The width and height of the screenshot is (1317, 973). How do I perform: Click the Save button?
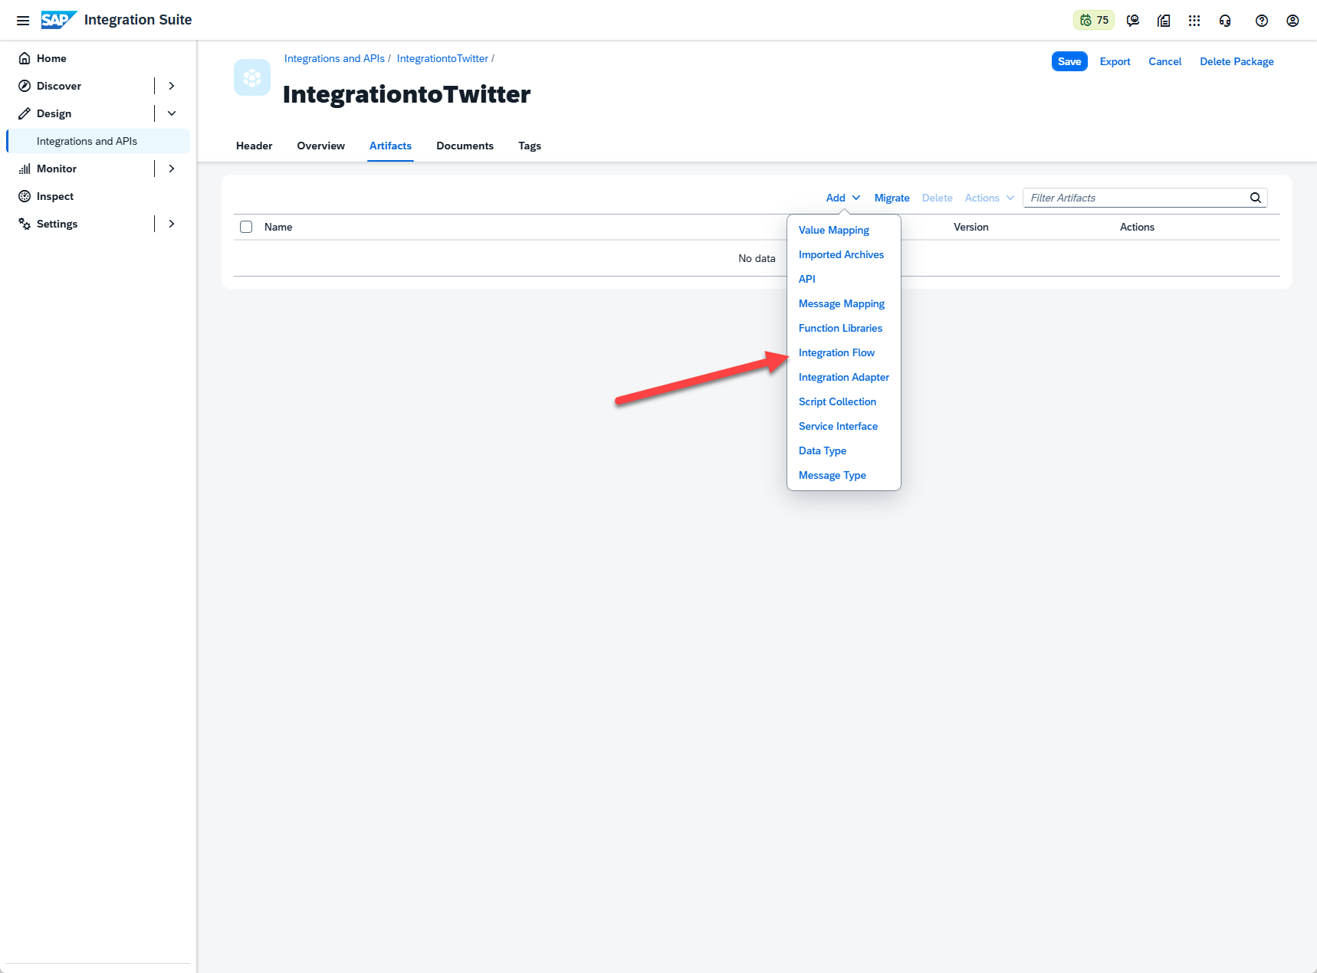[x=1069, y=61]
